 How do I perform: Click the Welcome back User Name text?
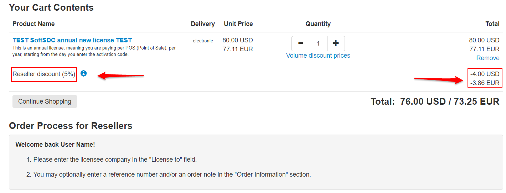pyautogui.click(x=55, y=145)
